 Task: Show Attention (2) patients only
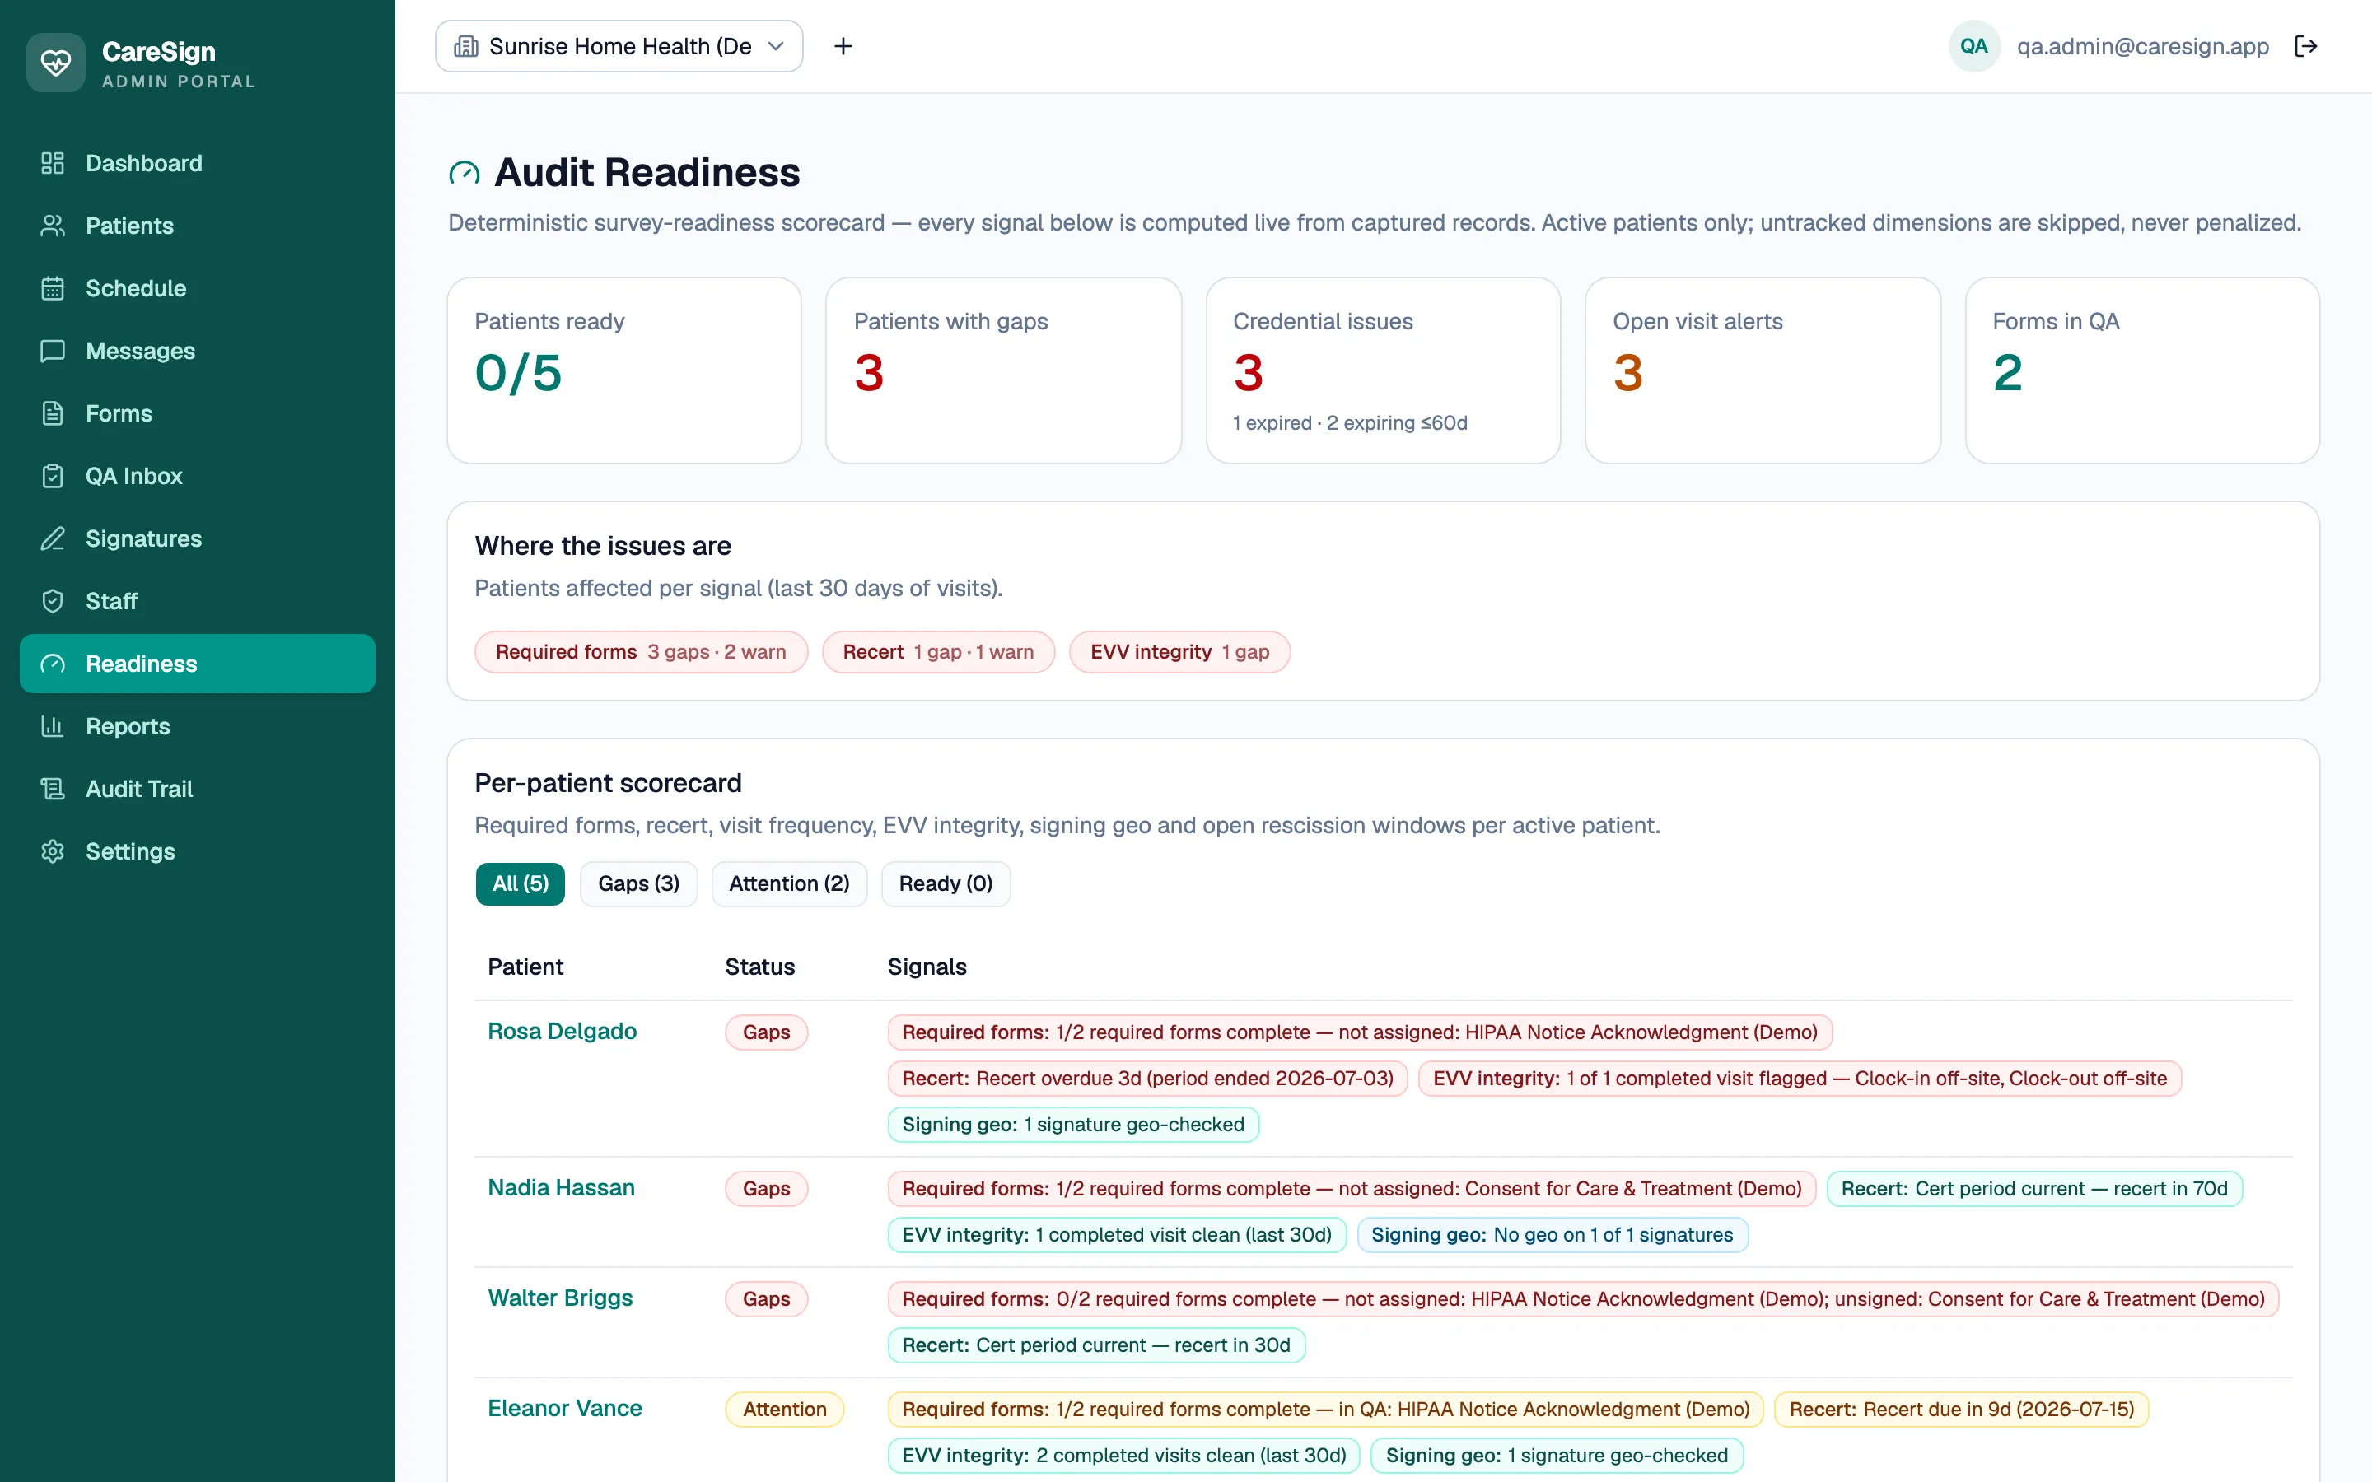(789, 884)
